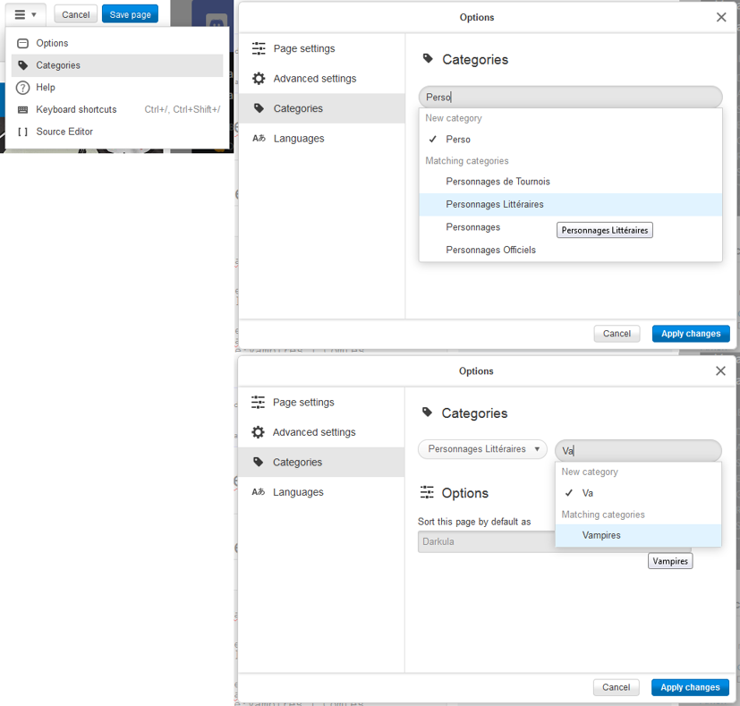Open the hamburger page menu dropdown
740x706 pixels.
point(25,14)
